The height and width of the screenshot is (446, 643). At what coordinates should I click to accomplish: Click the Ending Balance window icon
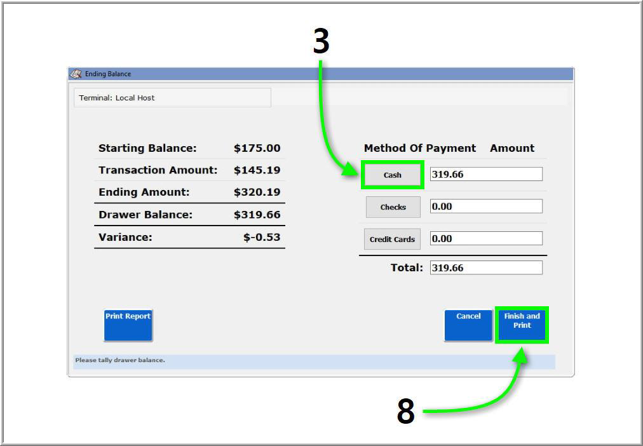click(x=76, y=74)
